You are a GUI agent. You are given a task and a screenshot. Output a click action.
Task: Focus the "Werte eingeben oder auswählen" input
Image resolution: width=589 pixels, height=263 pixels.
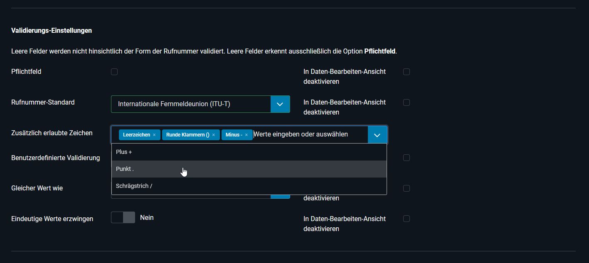[308, 134]
